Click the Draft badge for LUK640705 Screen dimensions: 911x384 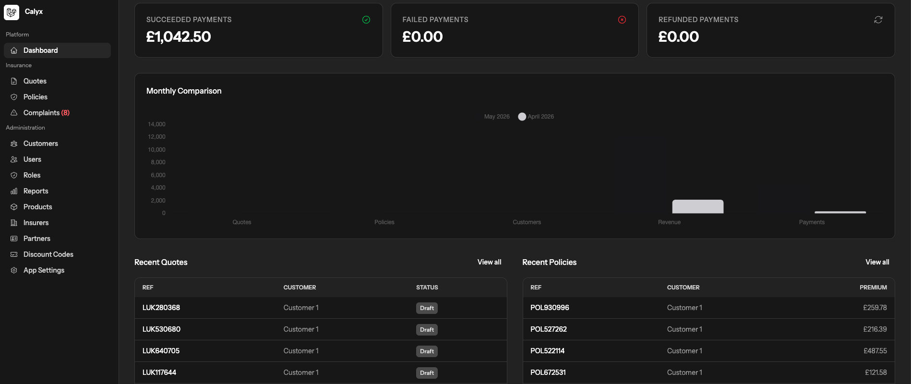pyautogui.click(x=427, y=351)
